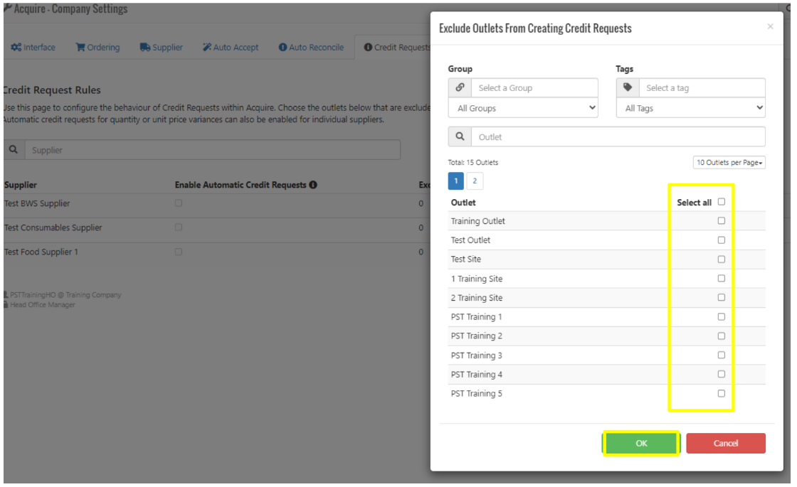Viewport: 797px width, 487px height.
Task: Select the Test Site checkbox
Action: click(721, 259)
